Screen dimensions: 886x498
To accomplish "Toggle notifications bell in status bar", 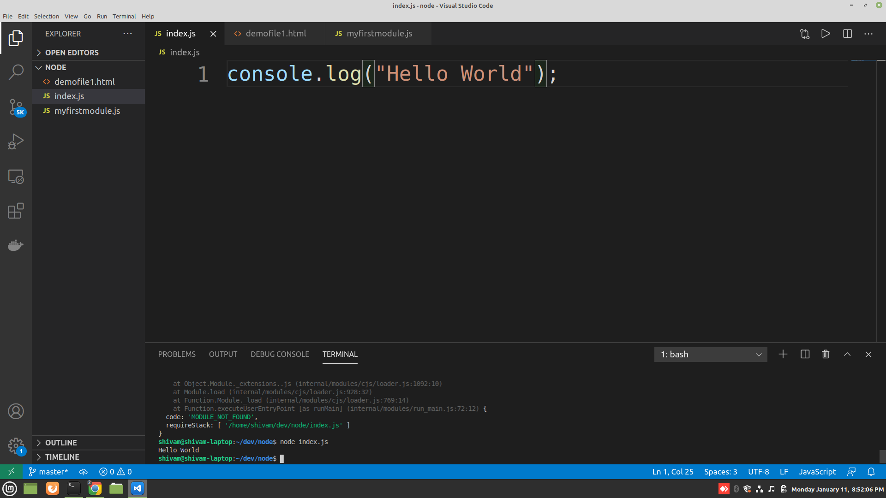I will pyautogui.click(x=871, y=472).
